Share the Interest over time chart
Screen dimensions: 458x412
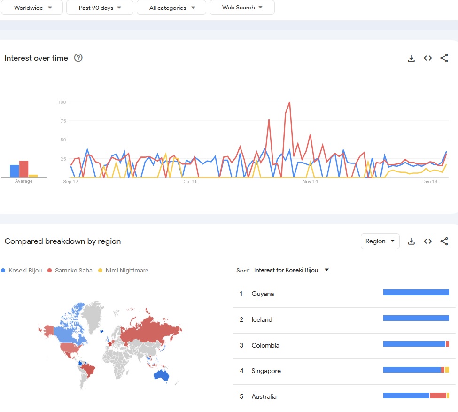[x=444, y=58]
